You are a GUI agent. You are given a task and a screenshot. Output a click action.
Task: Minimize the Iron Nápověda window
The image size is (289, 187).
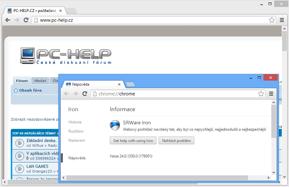tap(251, 78)
